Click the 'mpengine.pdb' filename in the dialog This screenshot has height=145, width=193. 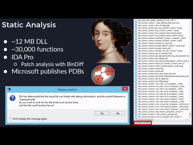27,99
